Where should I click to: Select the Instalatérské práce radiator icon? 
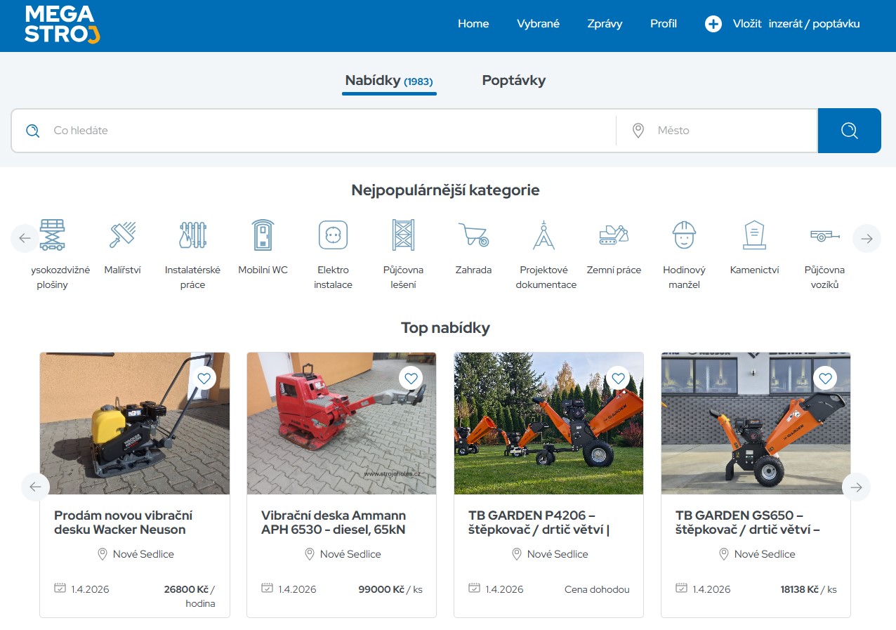click(193, 235)
